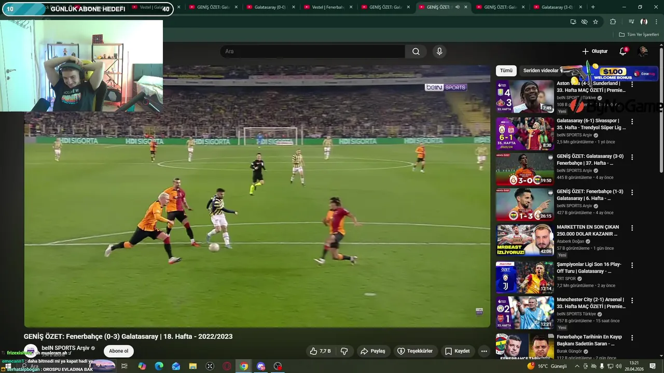Share the video via Paylaş

pos(373,351)
